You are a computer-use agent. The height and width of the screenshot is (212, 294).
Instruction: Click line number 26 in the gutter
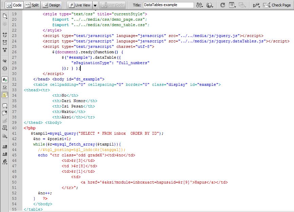pos(14,52)
